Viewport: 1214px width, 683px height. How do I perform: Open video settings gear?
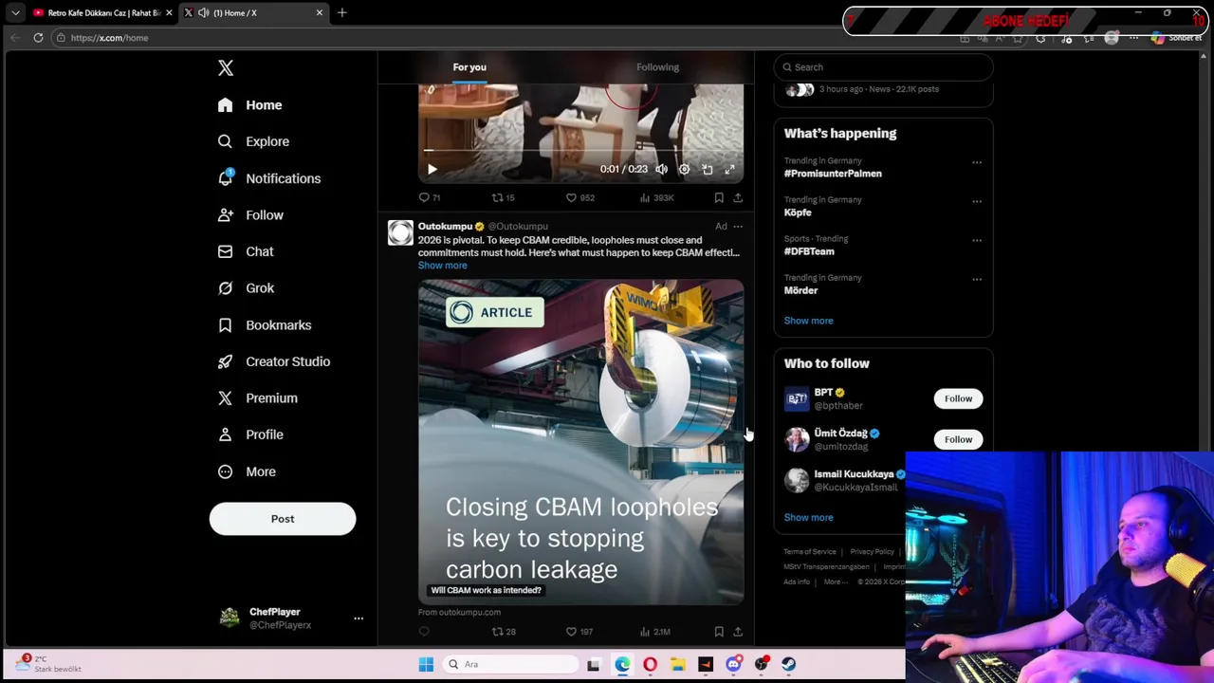point(684,170)
